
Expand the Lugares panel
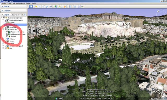pyautogui.click(x=14, y=11)
